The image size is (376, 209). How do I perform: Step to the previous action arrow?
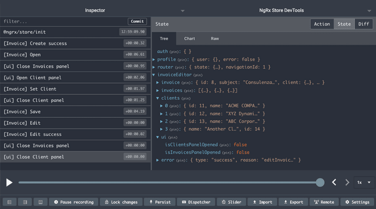[x=334, y=182]
